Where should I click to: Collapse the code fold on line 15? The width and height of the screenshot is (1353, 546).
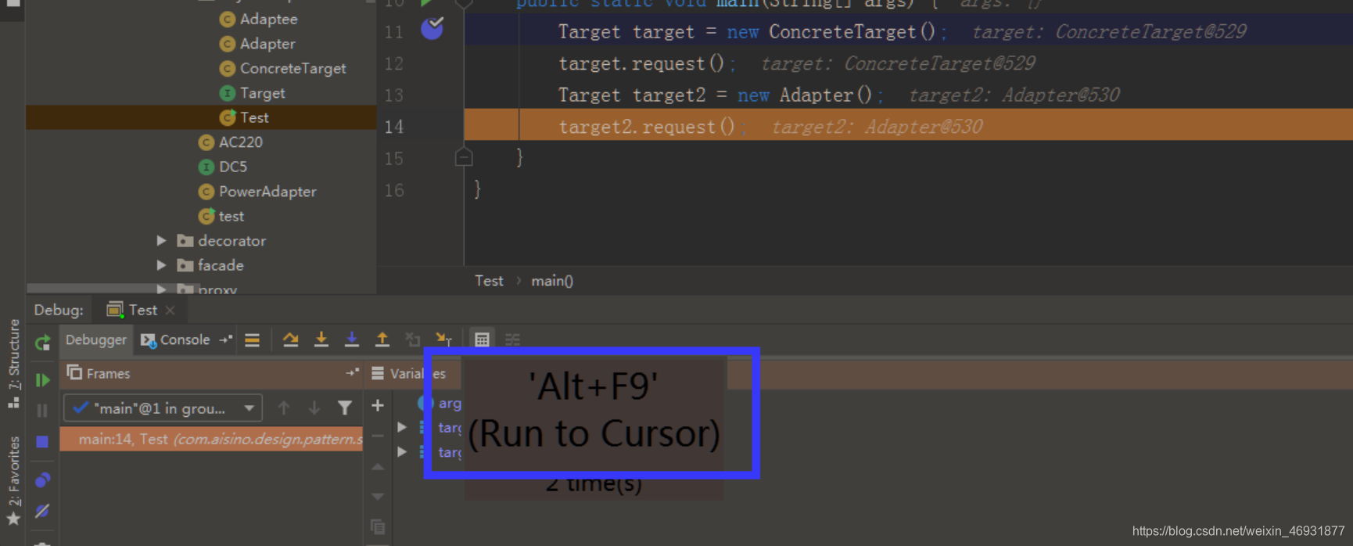[x=464, y=157]
